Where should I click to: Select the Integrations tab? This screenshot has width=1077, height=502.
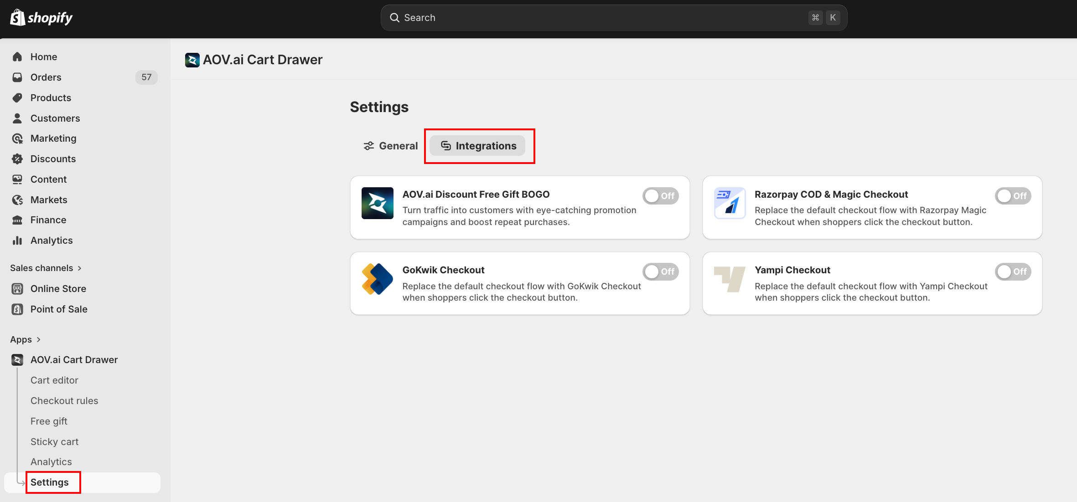click(477, 146)
